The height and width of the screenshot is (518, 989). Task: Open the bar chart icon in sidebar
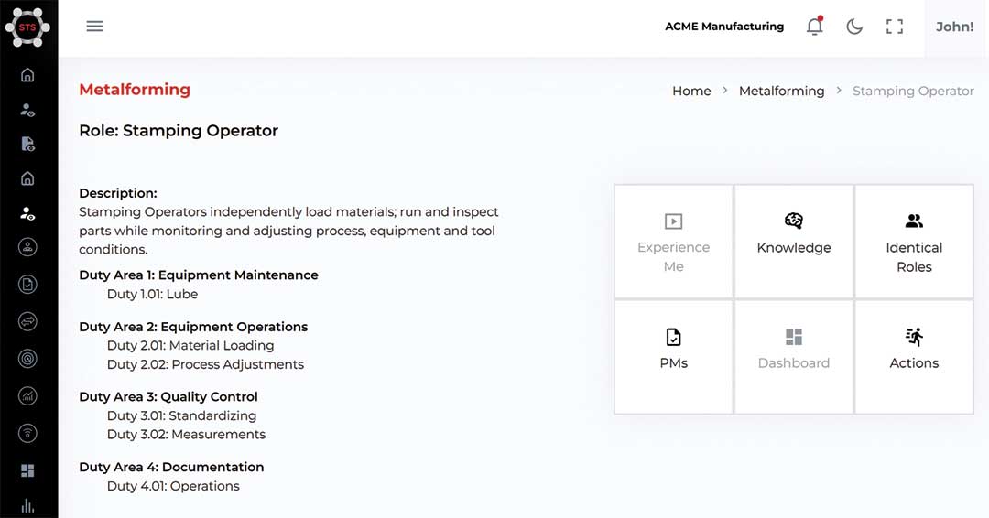pyautogui.click(x=27, y=505)
